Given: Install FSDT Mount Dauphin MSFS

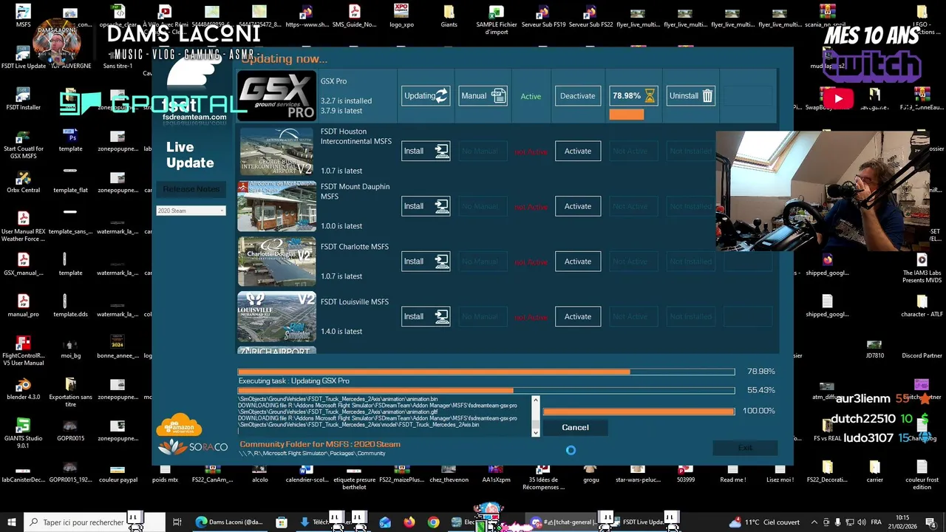Looking at the screenshot, I should (426, 206).
